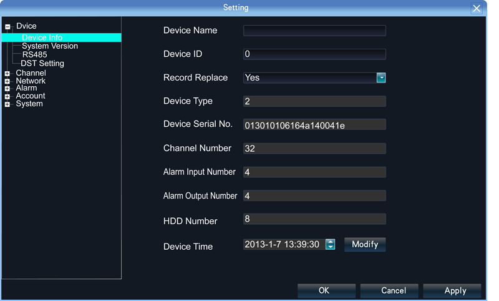499x301 pixels.
Task: Click the Device Serial No. field
Action: click(314, 124)
